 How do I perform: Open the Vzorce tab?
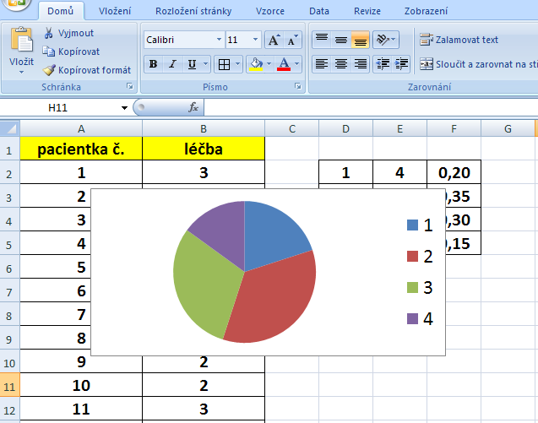270,11
